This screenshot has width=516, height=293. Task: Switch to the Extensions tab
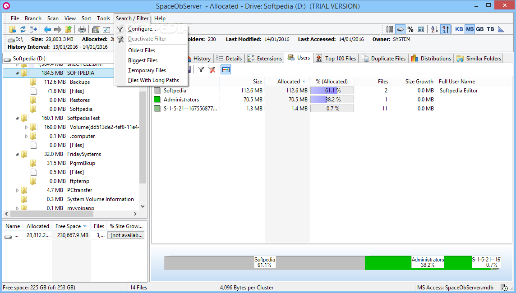[265, 59]
